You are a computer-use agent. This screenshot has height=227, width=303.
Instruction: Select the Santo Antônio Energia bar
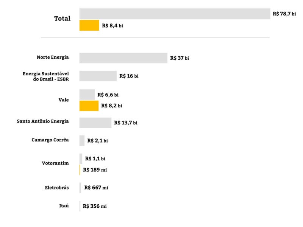95,123
